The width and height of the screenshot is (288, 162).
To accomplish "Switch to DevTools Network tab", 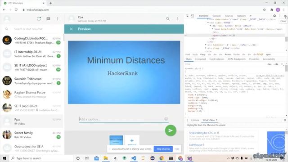I will [x=241, y=16].
